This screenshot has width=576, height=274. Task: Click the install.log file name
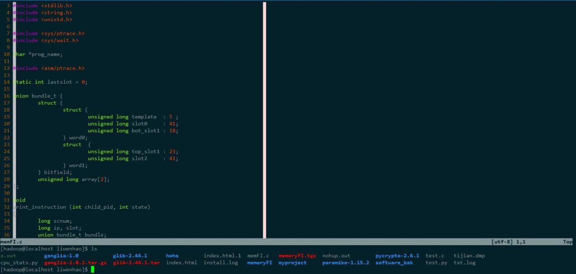(x=221, y=263)
